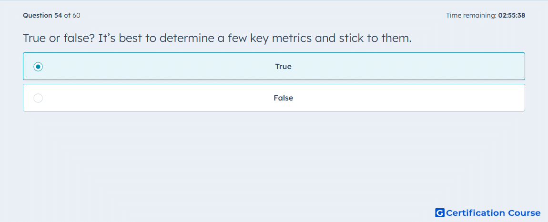548x222 pixels.
Task: Select the False radio button
Action: (x=38, y=98)
